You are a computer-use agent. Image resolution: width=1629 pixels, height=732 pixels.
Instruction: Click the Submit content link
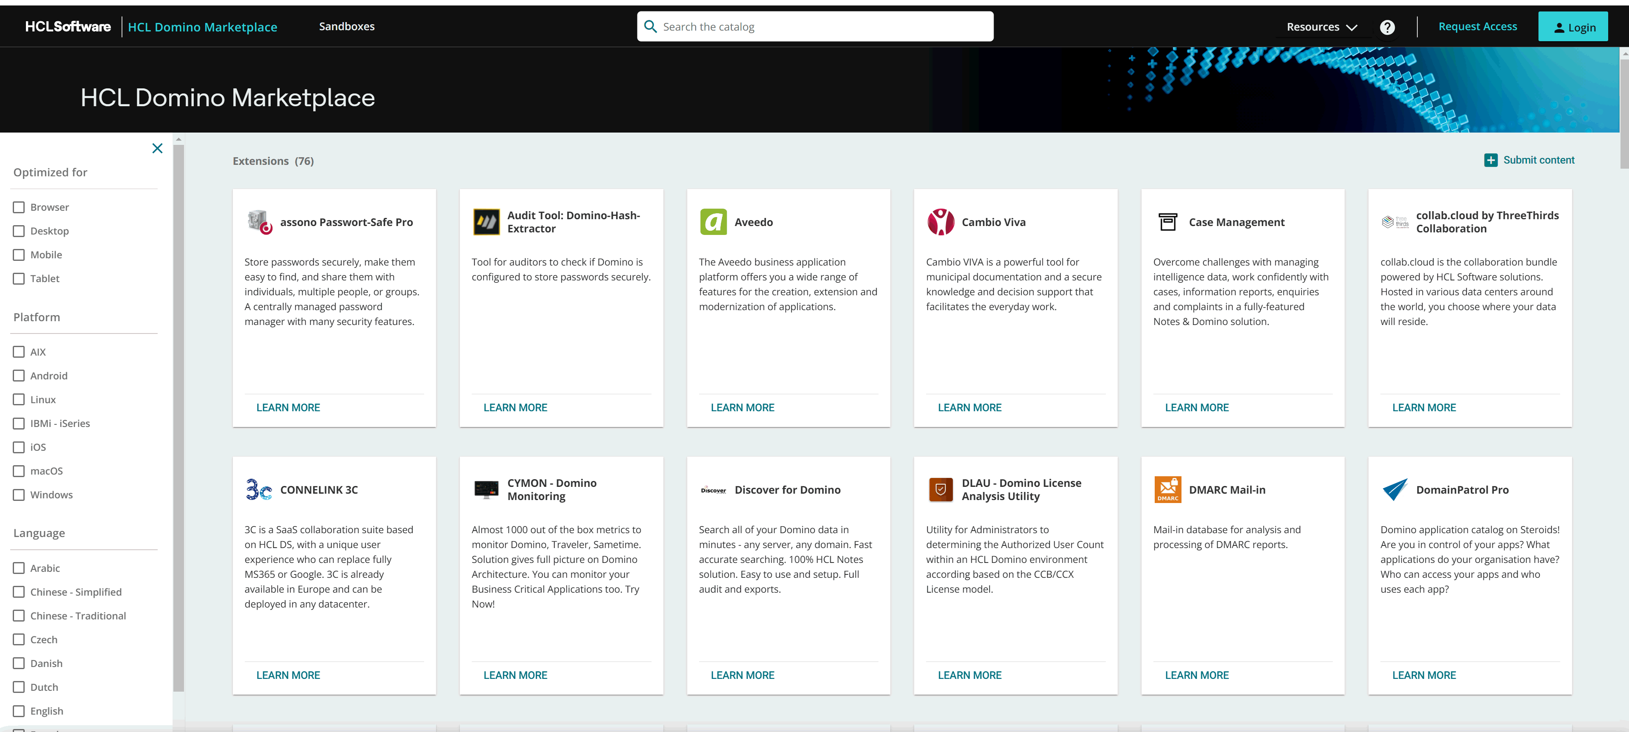(x=1538, y=160)
